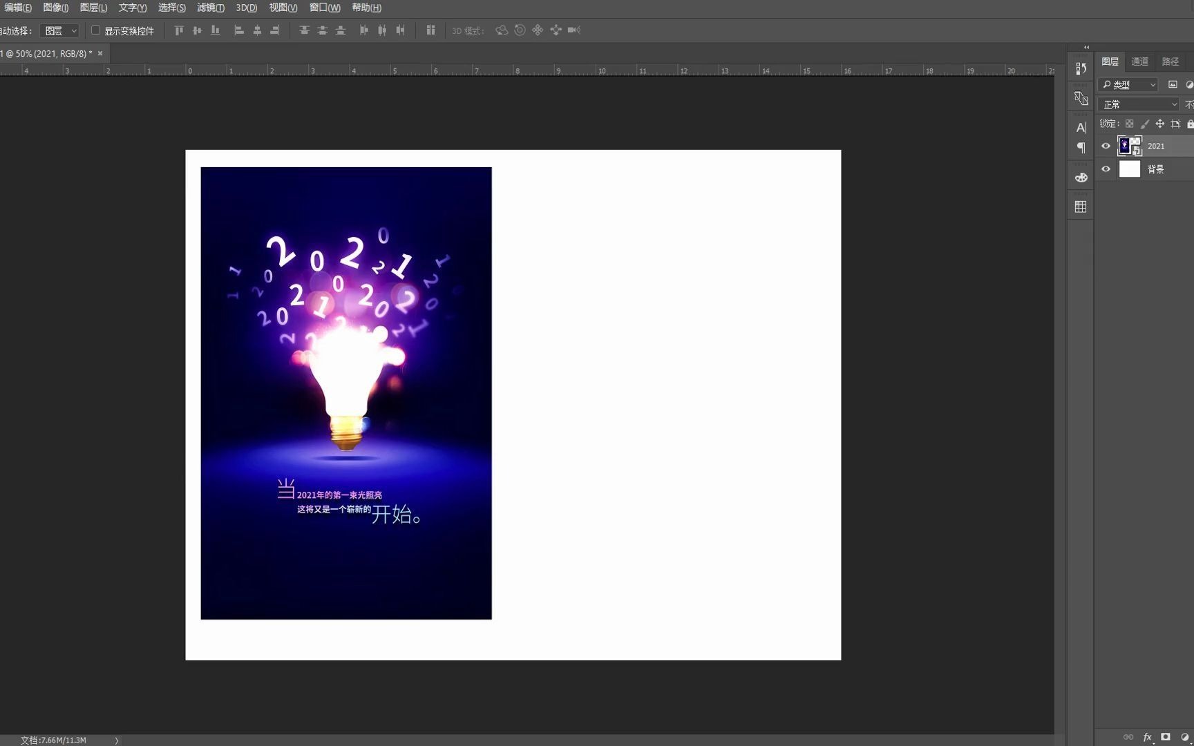Add layer style fx icon
The image size is (1194, 746).
(1148, 737)
